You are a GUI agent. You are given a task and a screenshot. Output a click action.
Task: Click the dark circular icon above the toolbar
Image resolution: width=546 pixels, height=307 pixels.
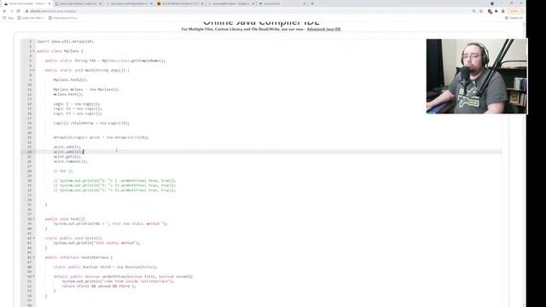[x=492, y=3]
